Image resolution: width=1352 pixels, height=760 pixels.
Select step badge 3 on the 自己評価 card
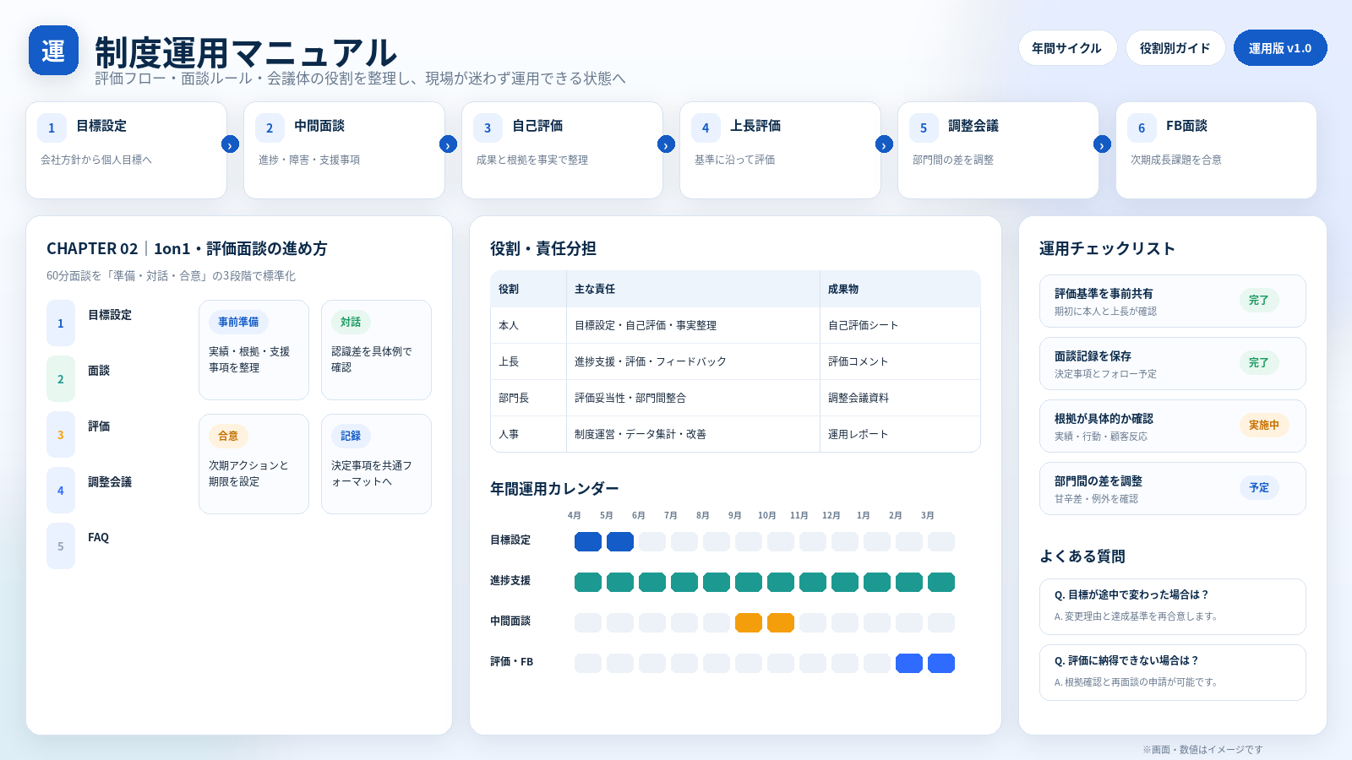(x=488, y=128)
